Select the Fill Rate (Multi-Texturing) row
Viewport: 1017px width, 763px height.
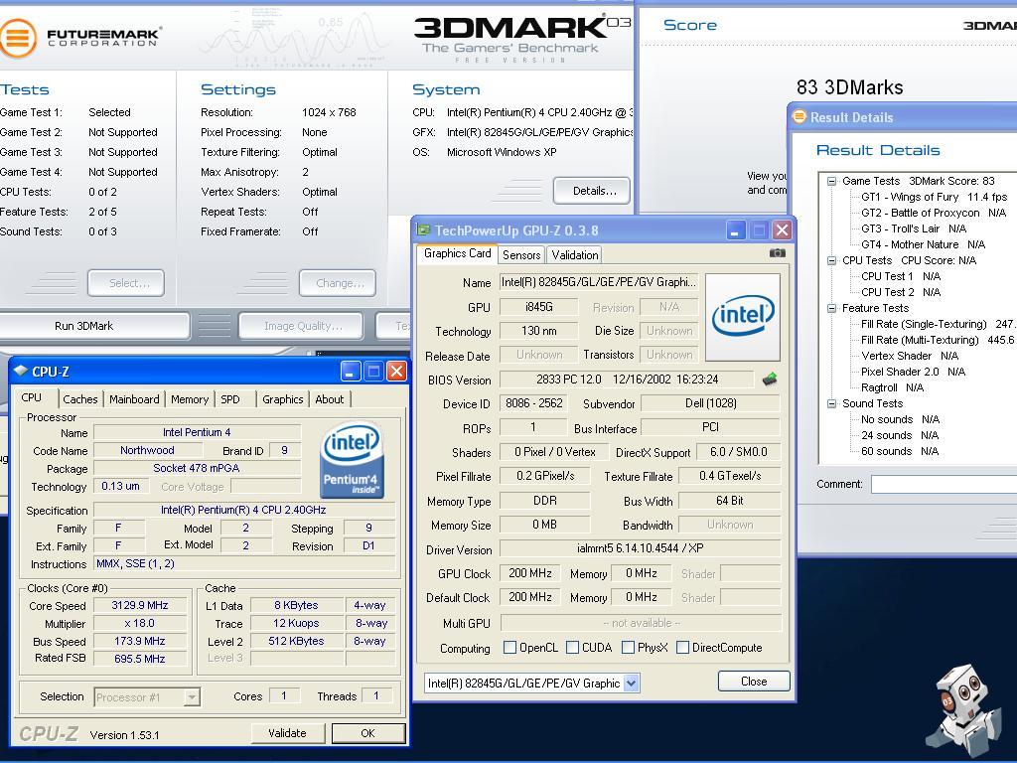938,340
